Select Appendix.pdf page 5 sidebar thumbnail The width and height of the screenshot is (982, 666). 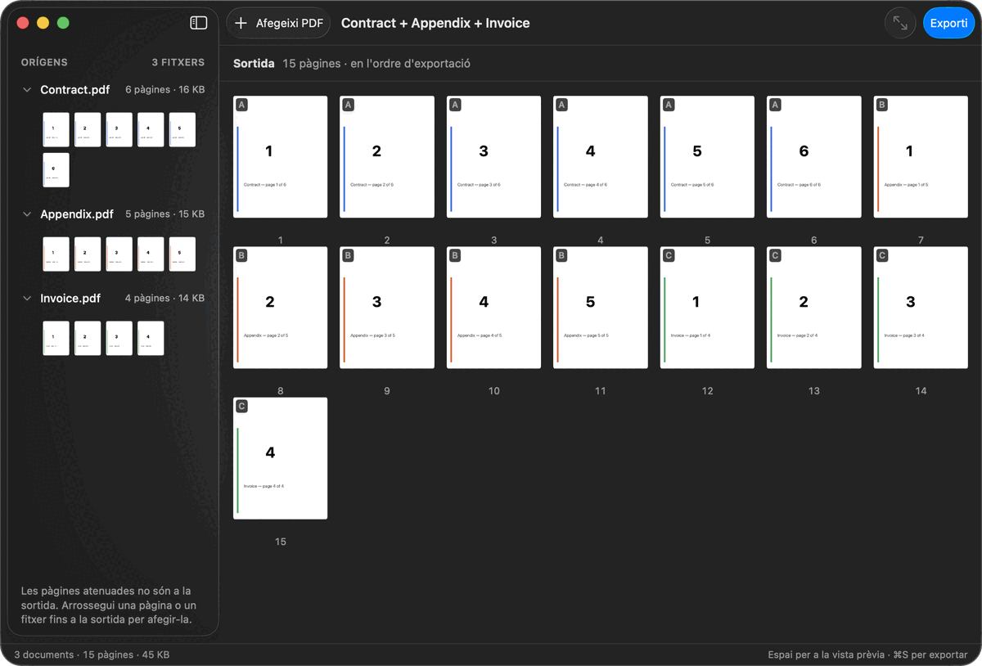[x=182, y=254]
